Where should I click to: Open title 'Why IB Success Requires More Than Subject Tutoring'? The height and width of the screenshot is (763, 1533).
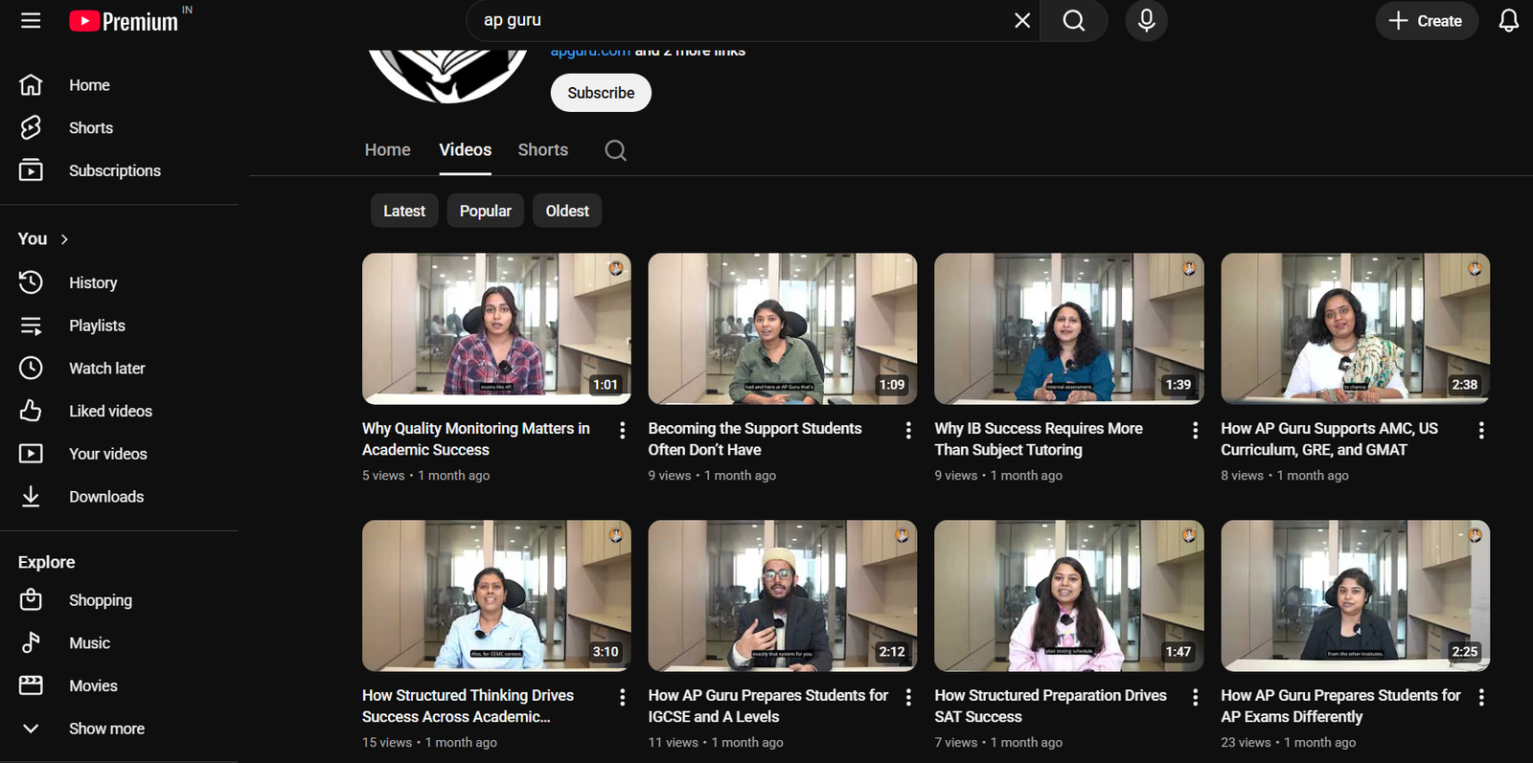(x=1039, y=439)
